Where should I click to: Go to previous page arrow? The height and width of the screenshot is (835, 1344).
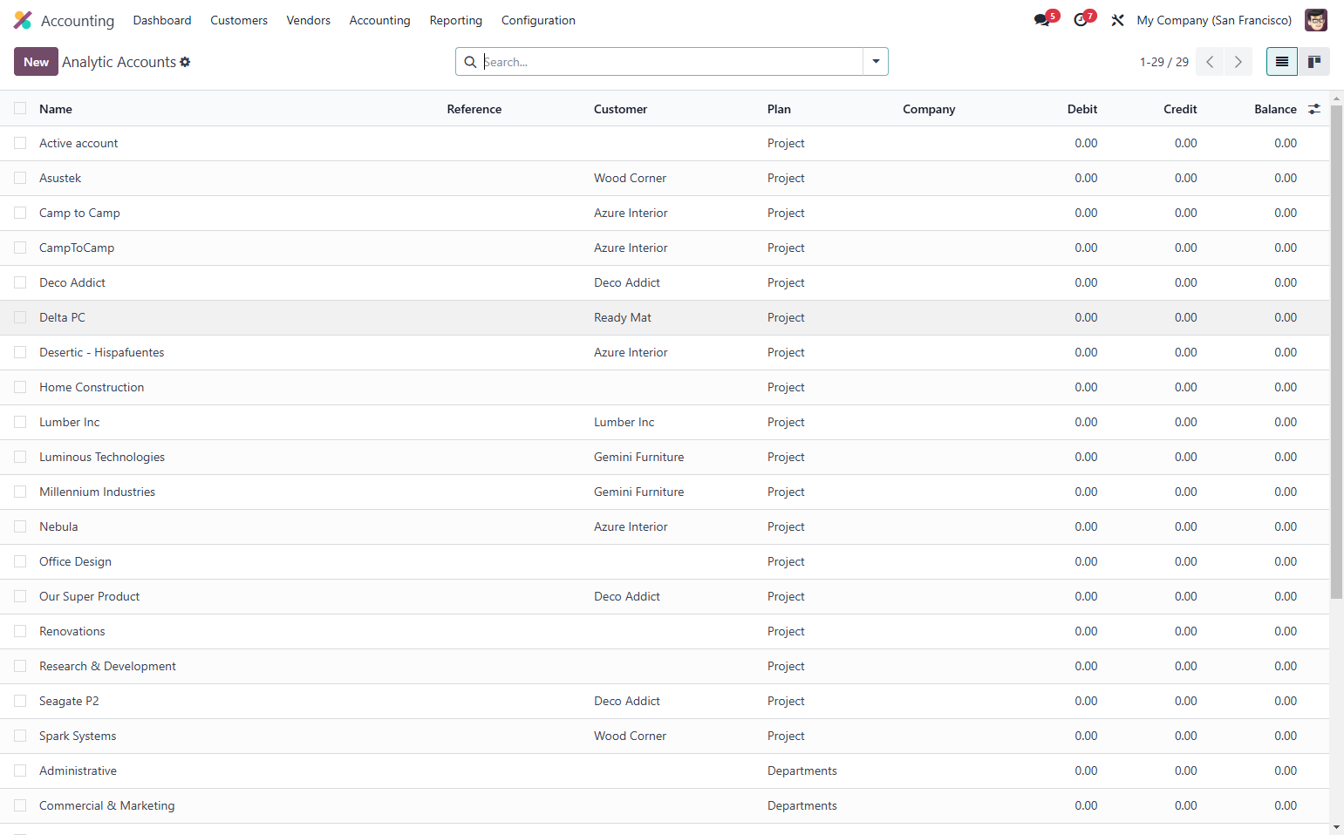click(1210, 62)
